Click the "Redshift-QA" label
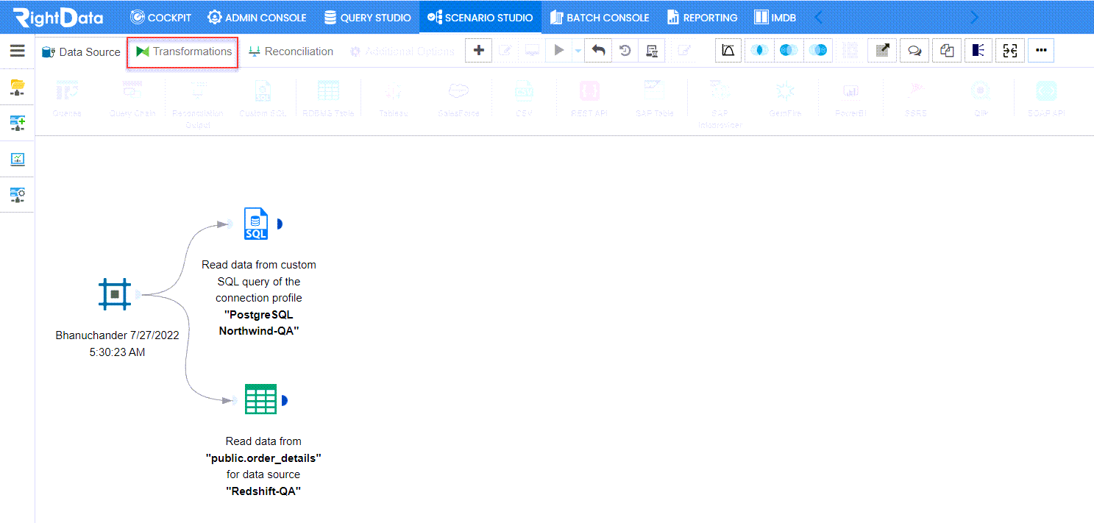This screenshot has width=1094, height=523. pyautogui.click(x=263, y=491)
